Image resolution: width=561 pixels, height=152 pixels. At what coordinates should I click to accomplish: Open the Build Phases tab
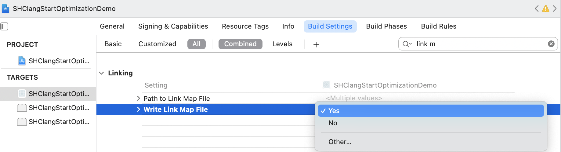(x=386, y=26)
